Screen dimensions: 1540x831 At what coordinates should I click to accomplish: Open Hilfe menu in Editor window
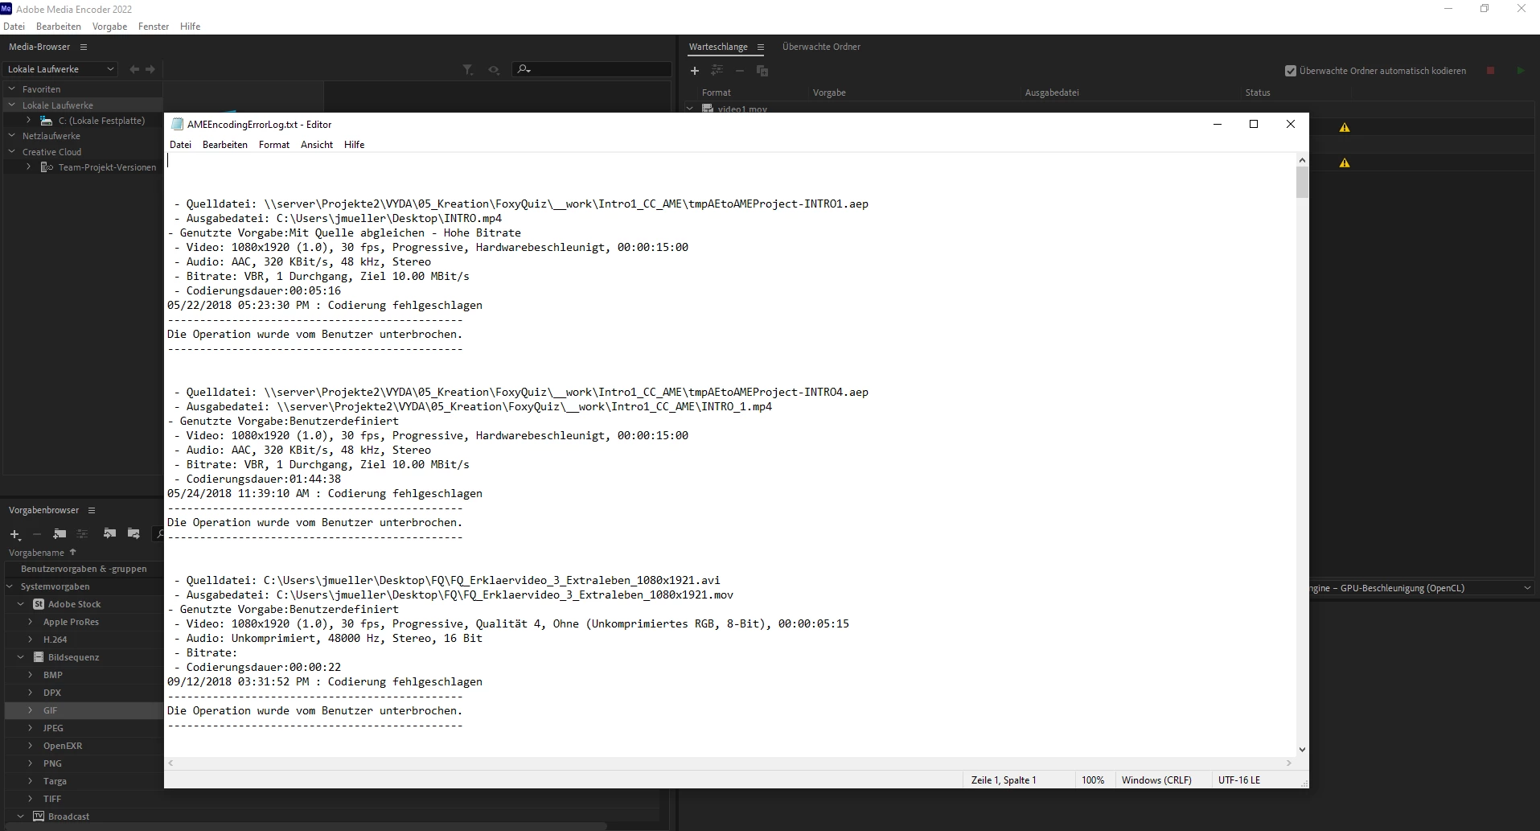tap(355, 145)
